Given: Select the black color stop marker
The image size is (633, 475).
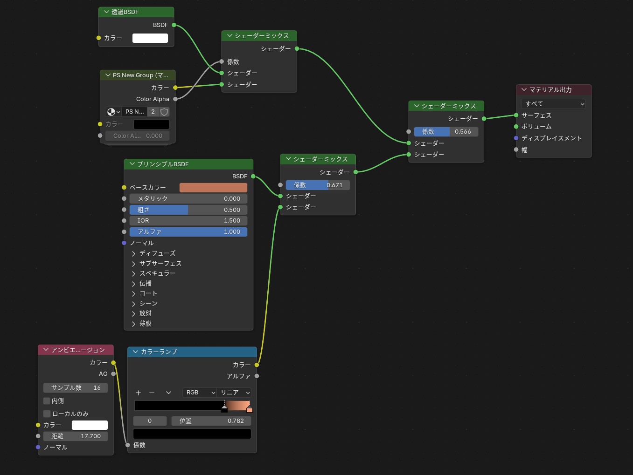Looking at the screenshot, I should [x=224, y=408].
